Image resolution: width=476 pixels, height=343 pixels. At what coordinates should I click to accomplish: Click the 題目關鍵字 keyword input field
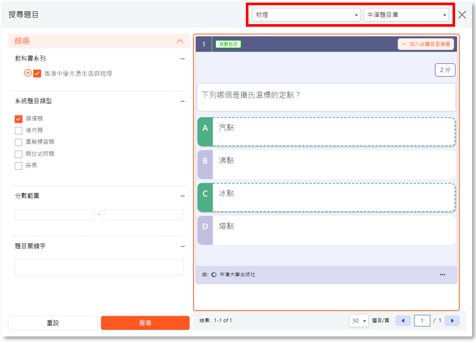click(98, 267)
